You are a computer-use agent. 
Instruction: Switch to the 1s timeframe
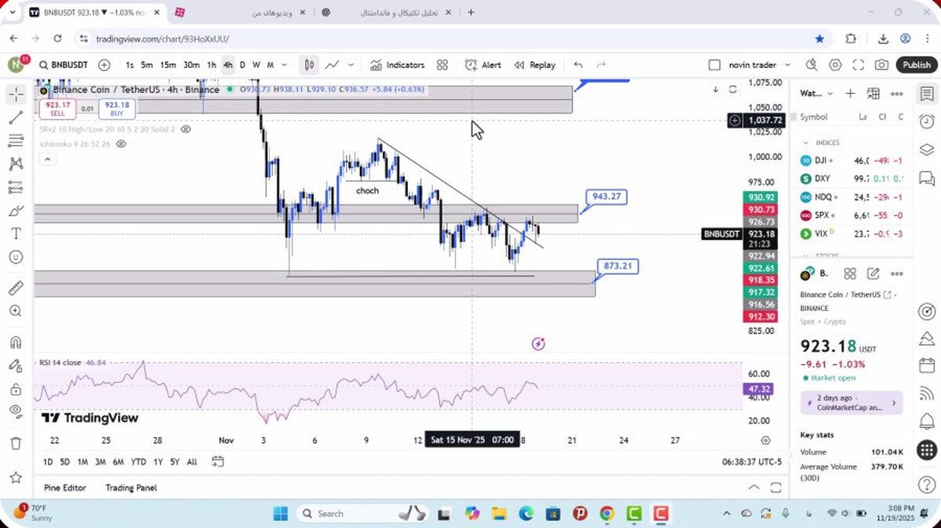point(129,65)
